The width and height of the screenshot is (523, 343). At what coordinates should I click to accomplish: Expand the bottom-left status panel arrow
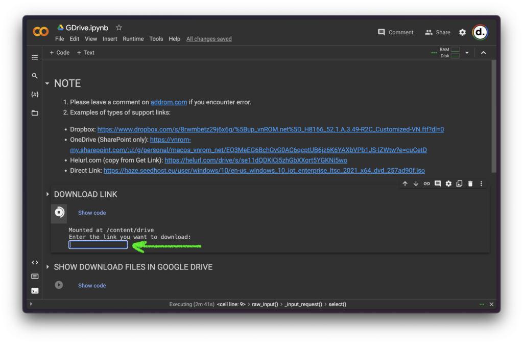(31, 304)
